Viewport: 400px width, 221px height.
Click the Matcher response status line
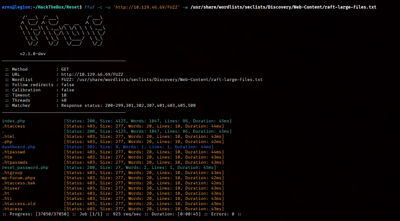100,106
